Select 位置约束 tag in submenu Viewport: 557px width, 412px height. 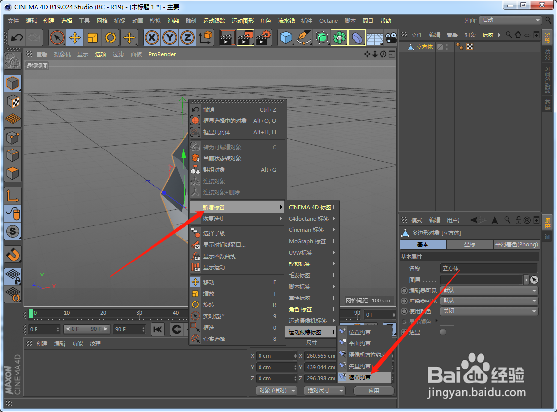[365, 332]
